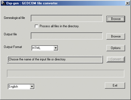Click the Genealogical file label
The image size is (131, 100).
click(x=14, y=18)
